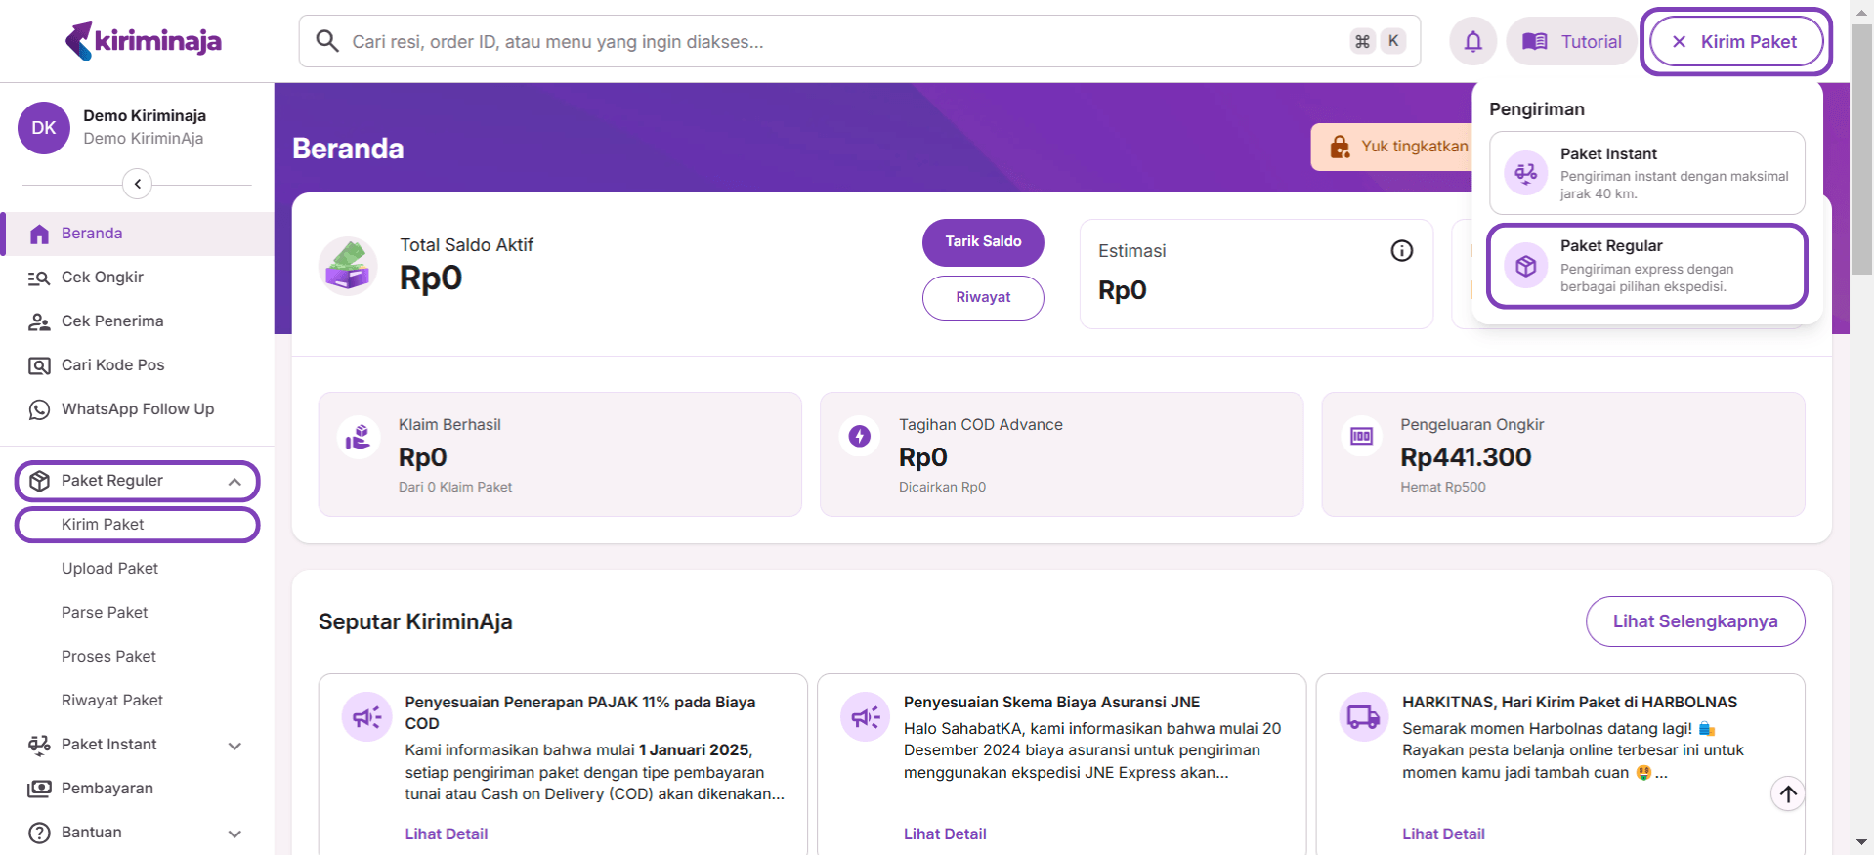Collapse the sidebar with the chevron toggle
The image size is (1876, 855).
137,184
